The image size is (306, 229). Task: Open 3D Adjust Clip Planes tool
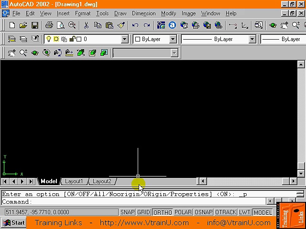81,53
